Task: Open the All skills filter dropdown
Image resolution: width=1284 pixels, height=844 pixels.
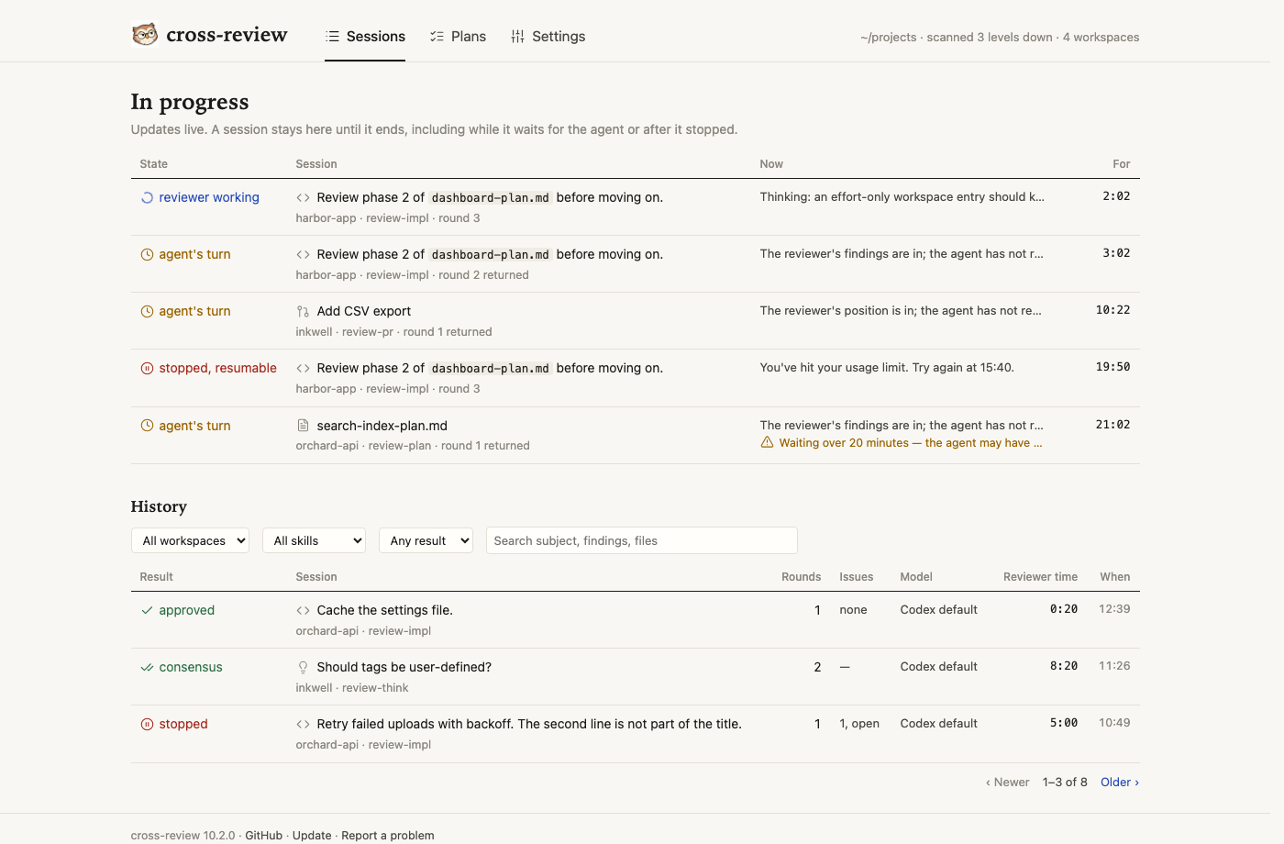Action: tap(314, 540)
